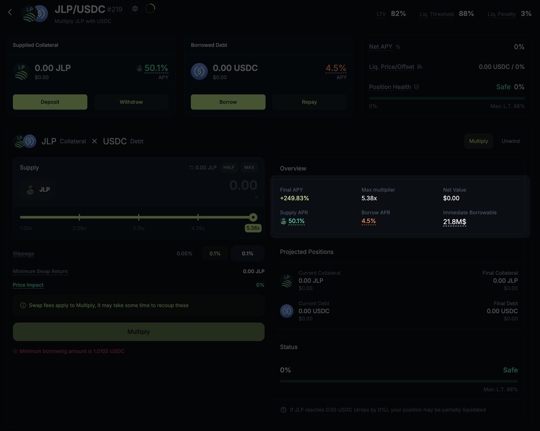540x431 pixels.
Task: Click the Final APY +249.83% value
Action: (x=294, y=198)
